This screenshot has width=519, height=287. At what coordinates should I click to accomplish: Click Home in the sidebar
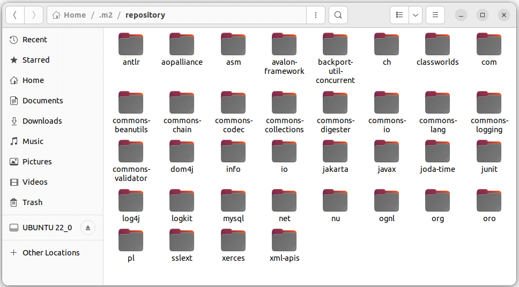pyautogui.click(x=53, y=80)
